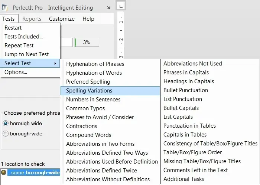Select the 'borough wide' radio option
Viewport: 260px width, 185px height.
click(6, 123)
